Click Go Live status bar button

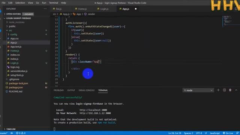[x=228, y=133]
